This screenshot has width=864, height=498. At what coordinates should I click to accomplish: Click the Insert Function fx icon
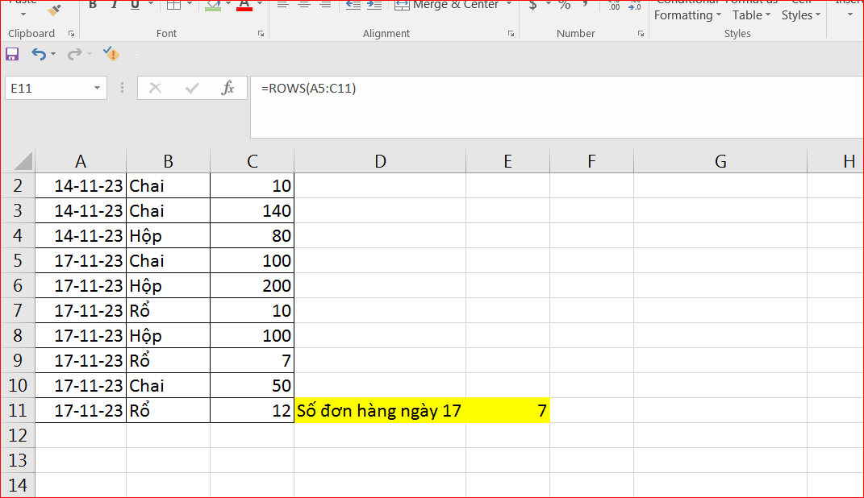(227, 88)
